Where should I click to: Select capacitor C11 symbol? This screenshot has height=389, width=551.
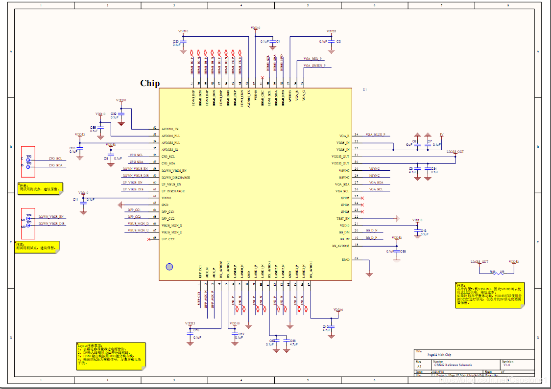pos(83,204)
